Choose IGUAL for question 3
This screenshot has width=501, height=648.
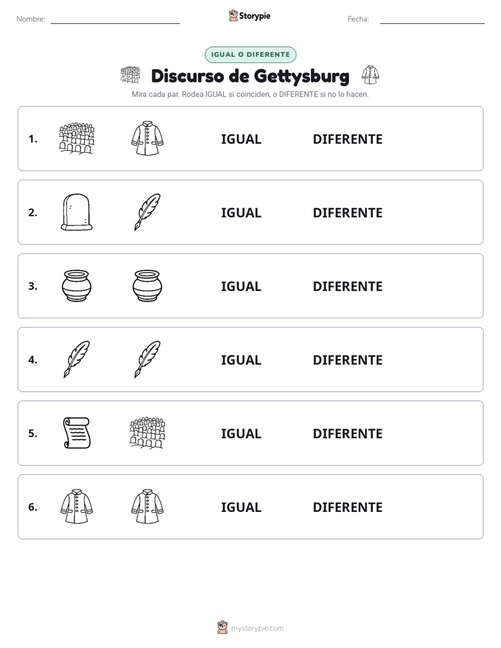pos(241,286)
